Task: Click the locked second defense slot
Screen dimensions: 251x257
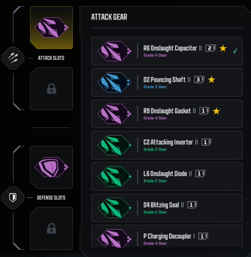Action: pyautogui.click(x=51, y=228)
